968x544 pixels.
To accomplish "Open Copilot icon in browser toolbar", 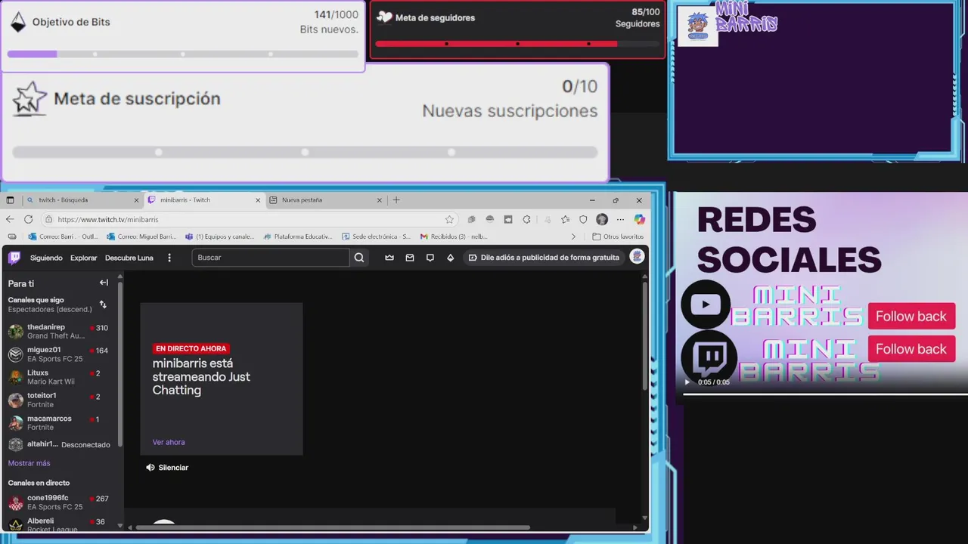I will pyautogui.click(x=640, y=219).
